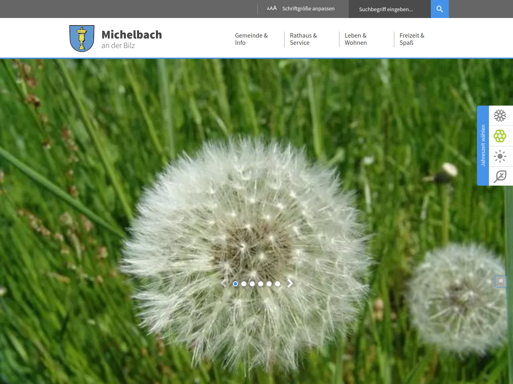Select the winter snowflake season icon
This screenshot has height=384, width=513.
point(500,116)
